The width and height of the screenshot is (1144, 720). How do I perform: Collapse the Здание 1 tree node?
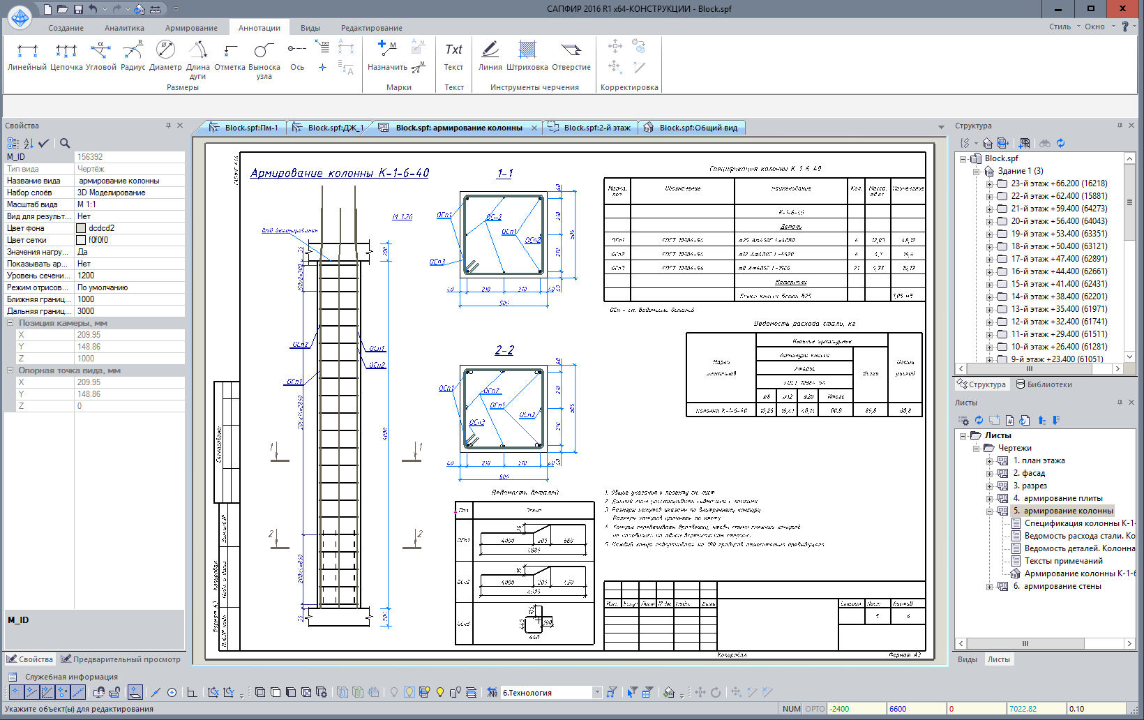click(977, 172)
